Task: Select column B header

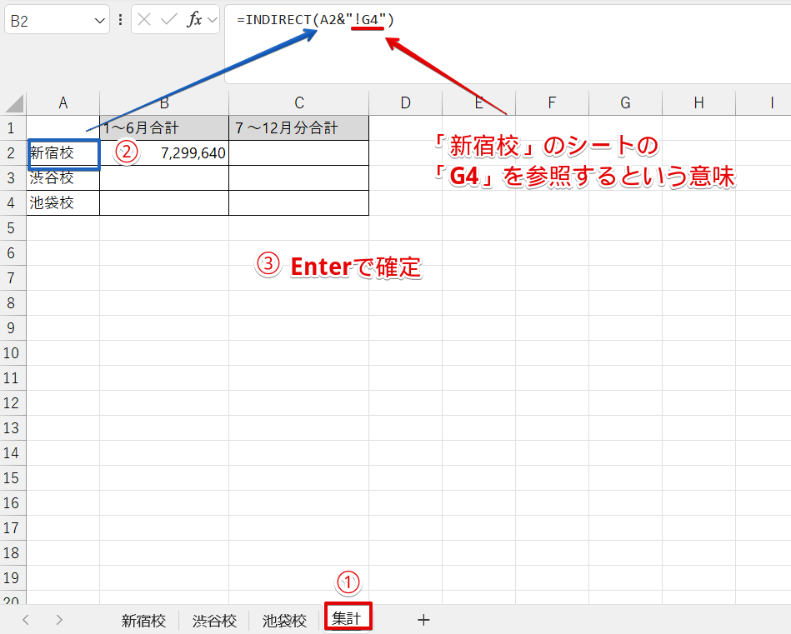Action: 164,103
